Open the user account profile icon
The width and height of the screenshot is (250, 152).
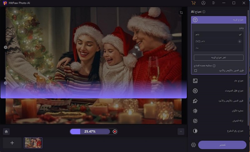tap(203, 3)
